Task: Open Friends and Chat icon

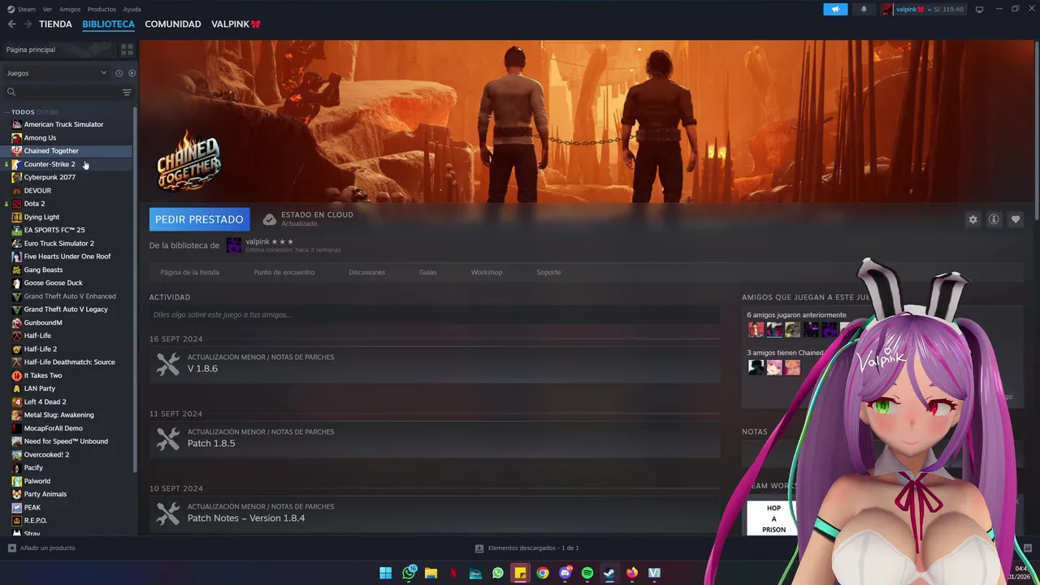Action: click(x=1027, y=548)
